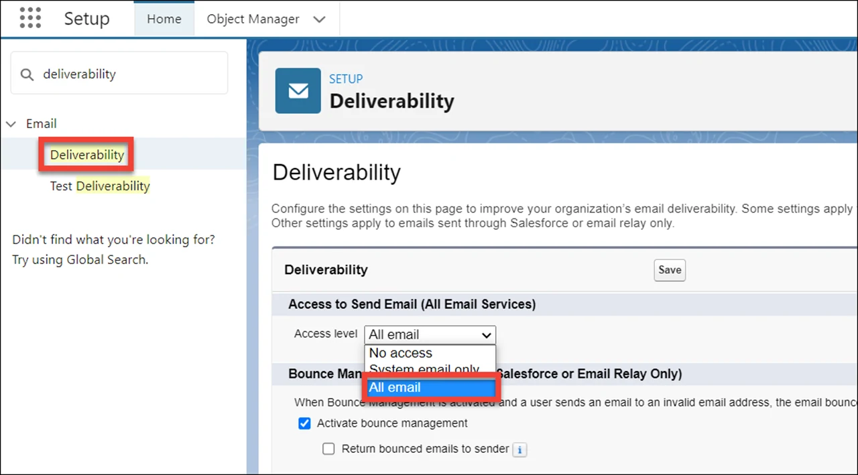Click the bold Deliverability page header title
The image size is (858, 475).
pos(392,101)
